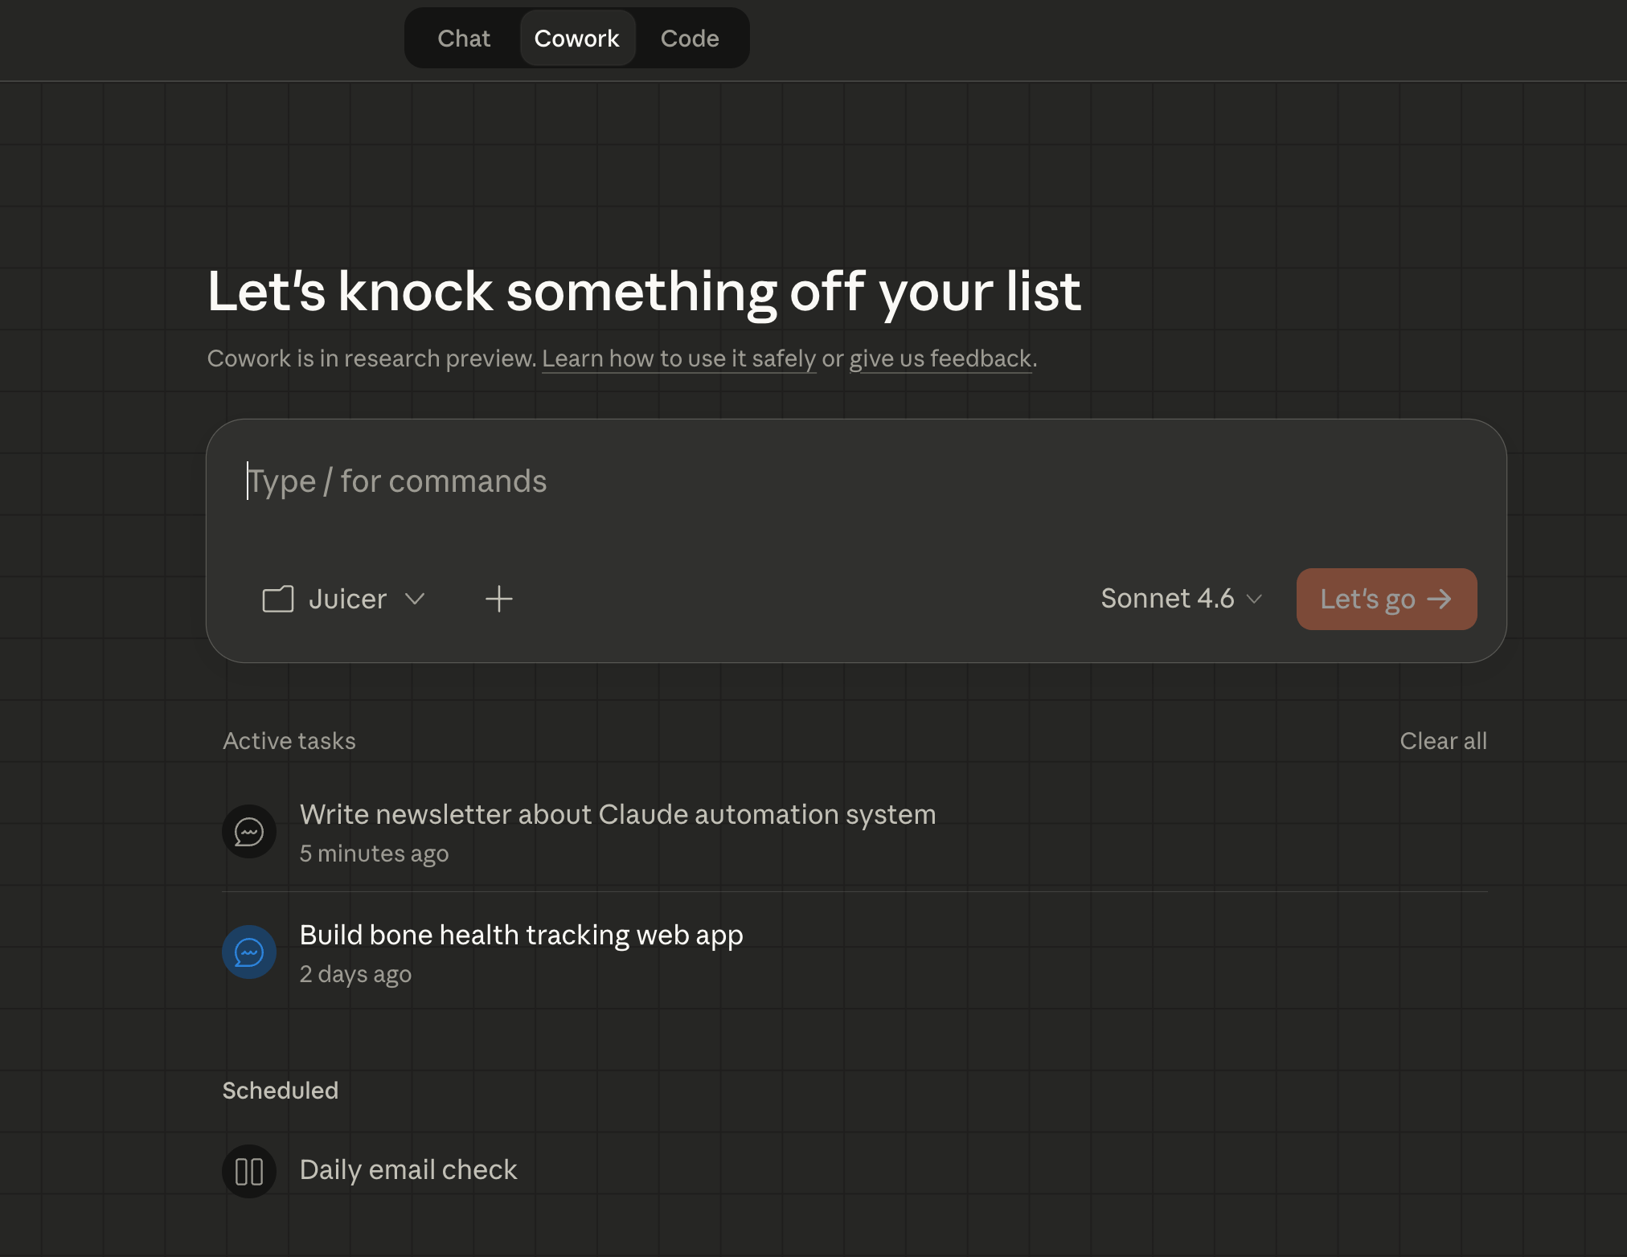Open Build bone health tracking web app task

tap(521, 936)
